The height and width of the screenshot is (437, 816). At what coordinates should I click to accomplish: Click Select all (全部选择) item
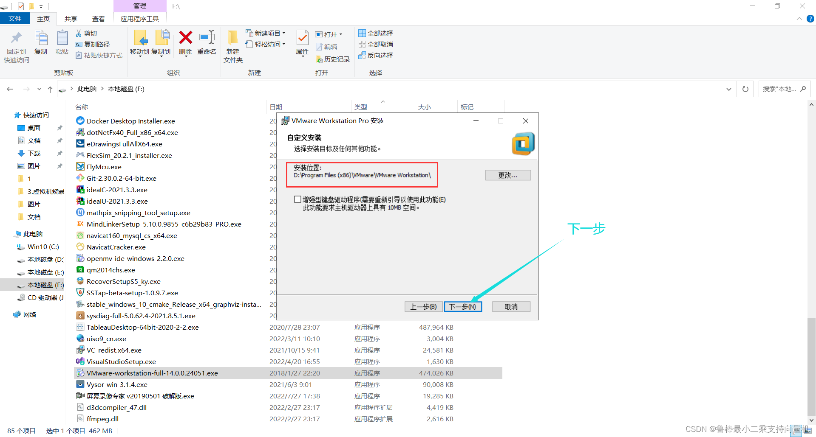point(376,33)
